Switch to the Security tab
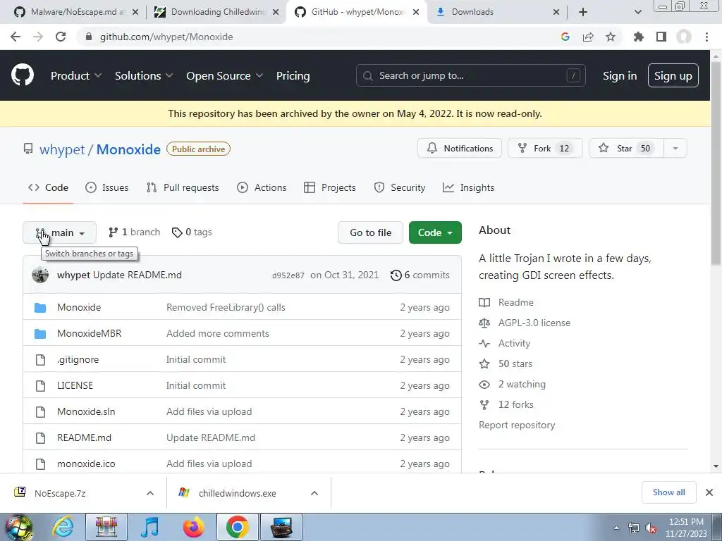 tap(399, 187)
